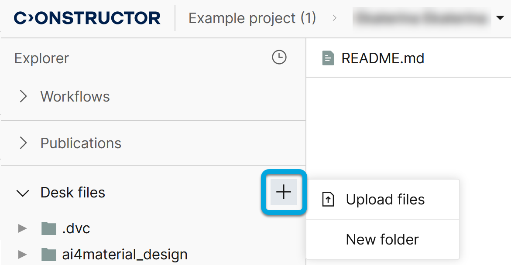This screenshot has height=265, width=511.
Task: Click the blurred user name in breadcrumb
Action: 421,18
